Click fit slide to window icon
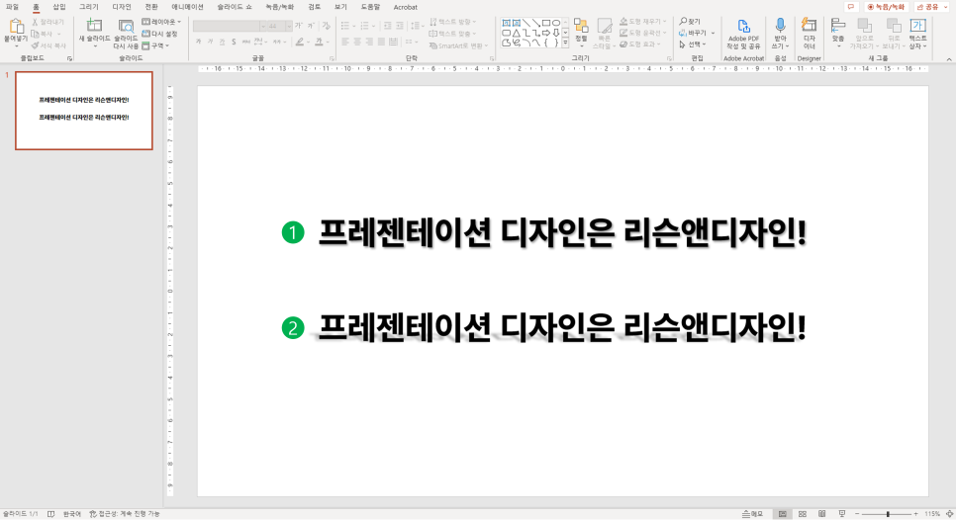Image resolution: width=956 pixels, height=520 pixels. pos(949,514)
